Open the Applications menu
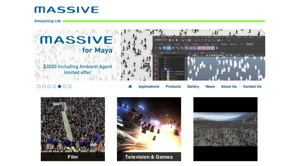 (149, 86)
